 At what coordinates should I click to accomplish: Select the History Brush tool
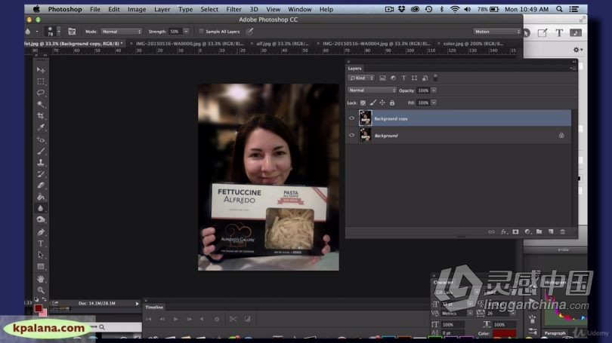click(41, 174)
